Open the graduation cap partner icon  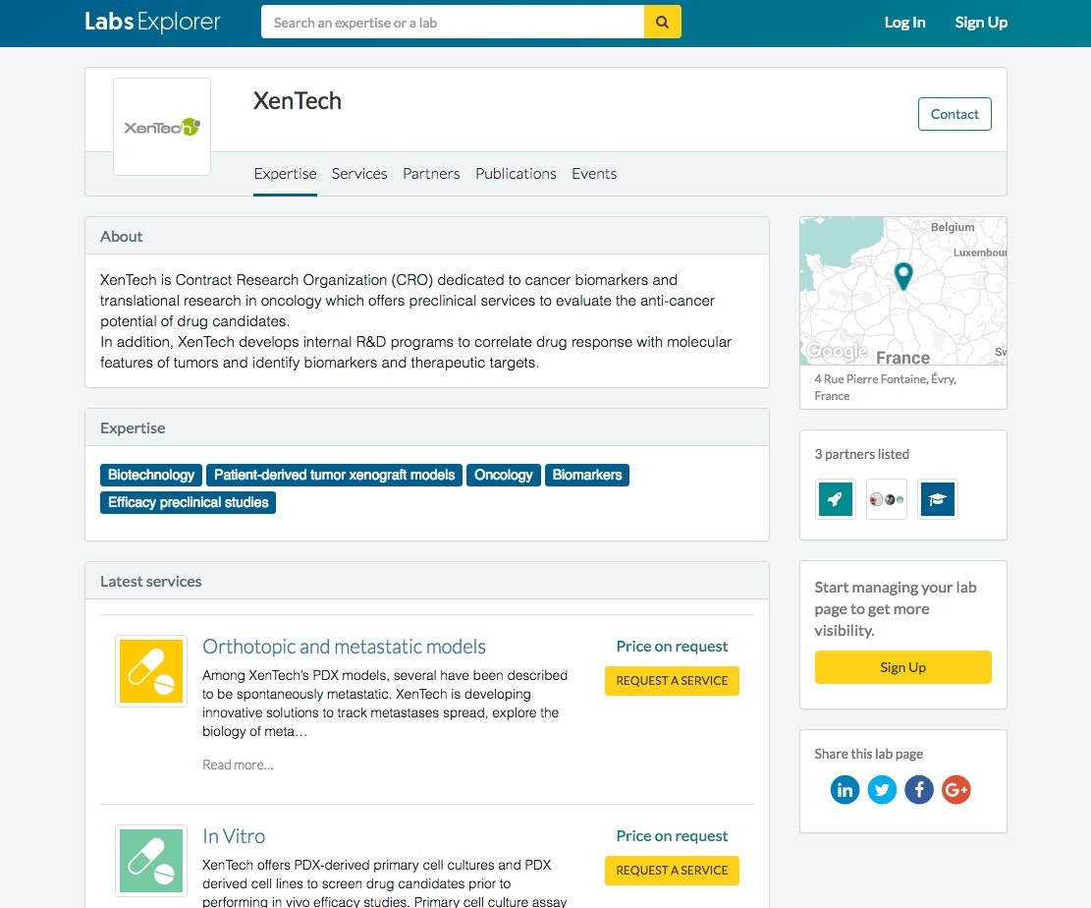click(937, 498)
